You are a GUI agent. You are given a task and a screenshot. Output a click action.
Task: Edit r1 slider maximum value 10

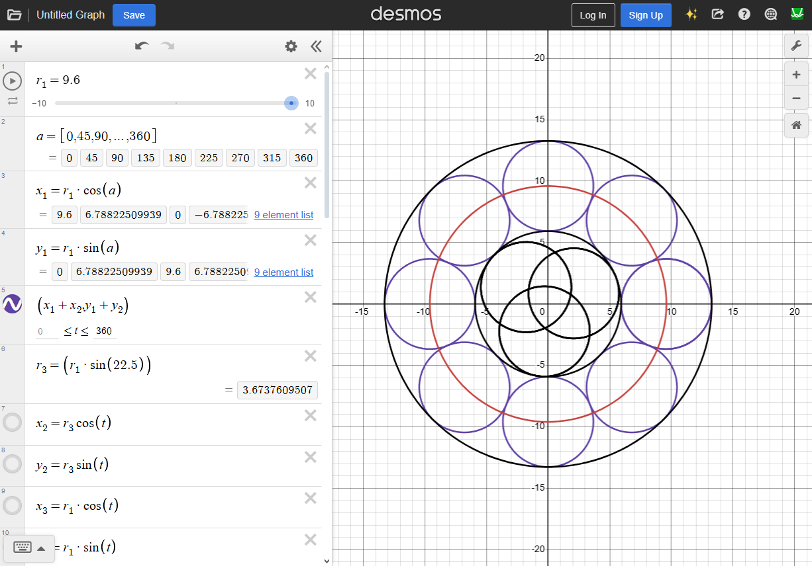click(310, 103)
